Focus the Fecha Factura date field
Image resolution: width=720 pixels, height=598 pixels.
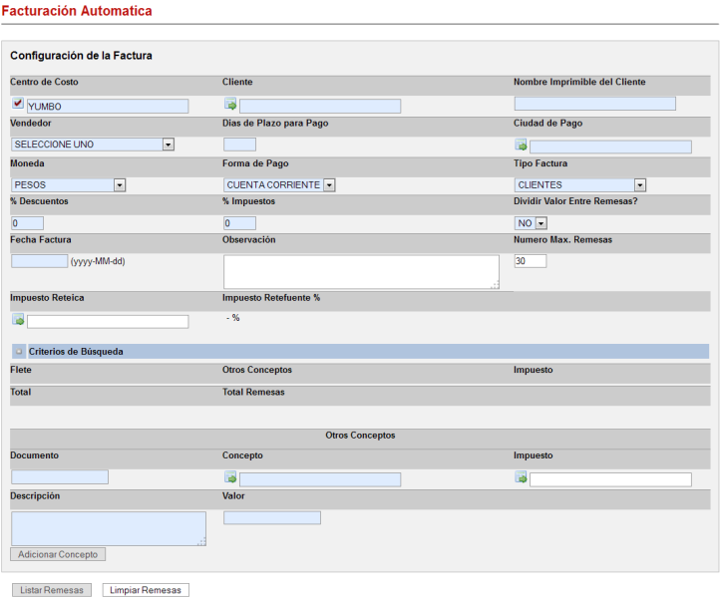click(x=39, y=261)
